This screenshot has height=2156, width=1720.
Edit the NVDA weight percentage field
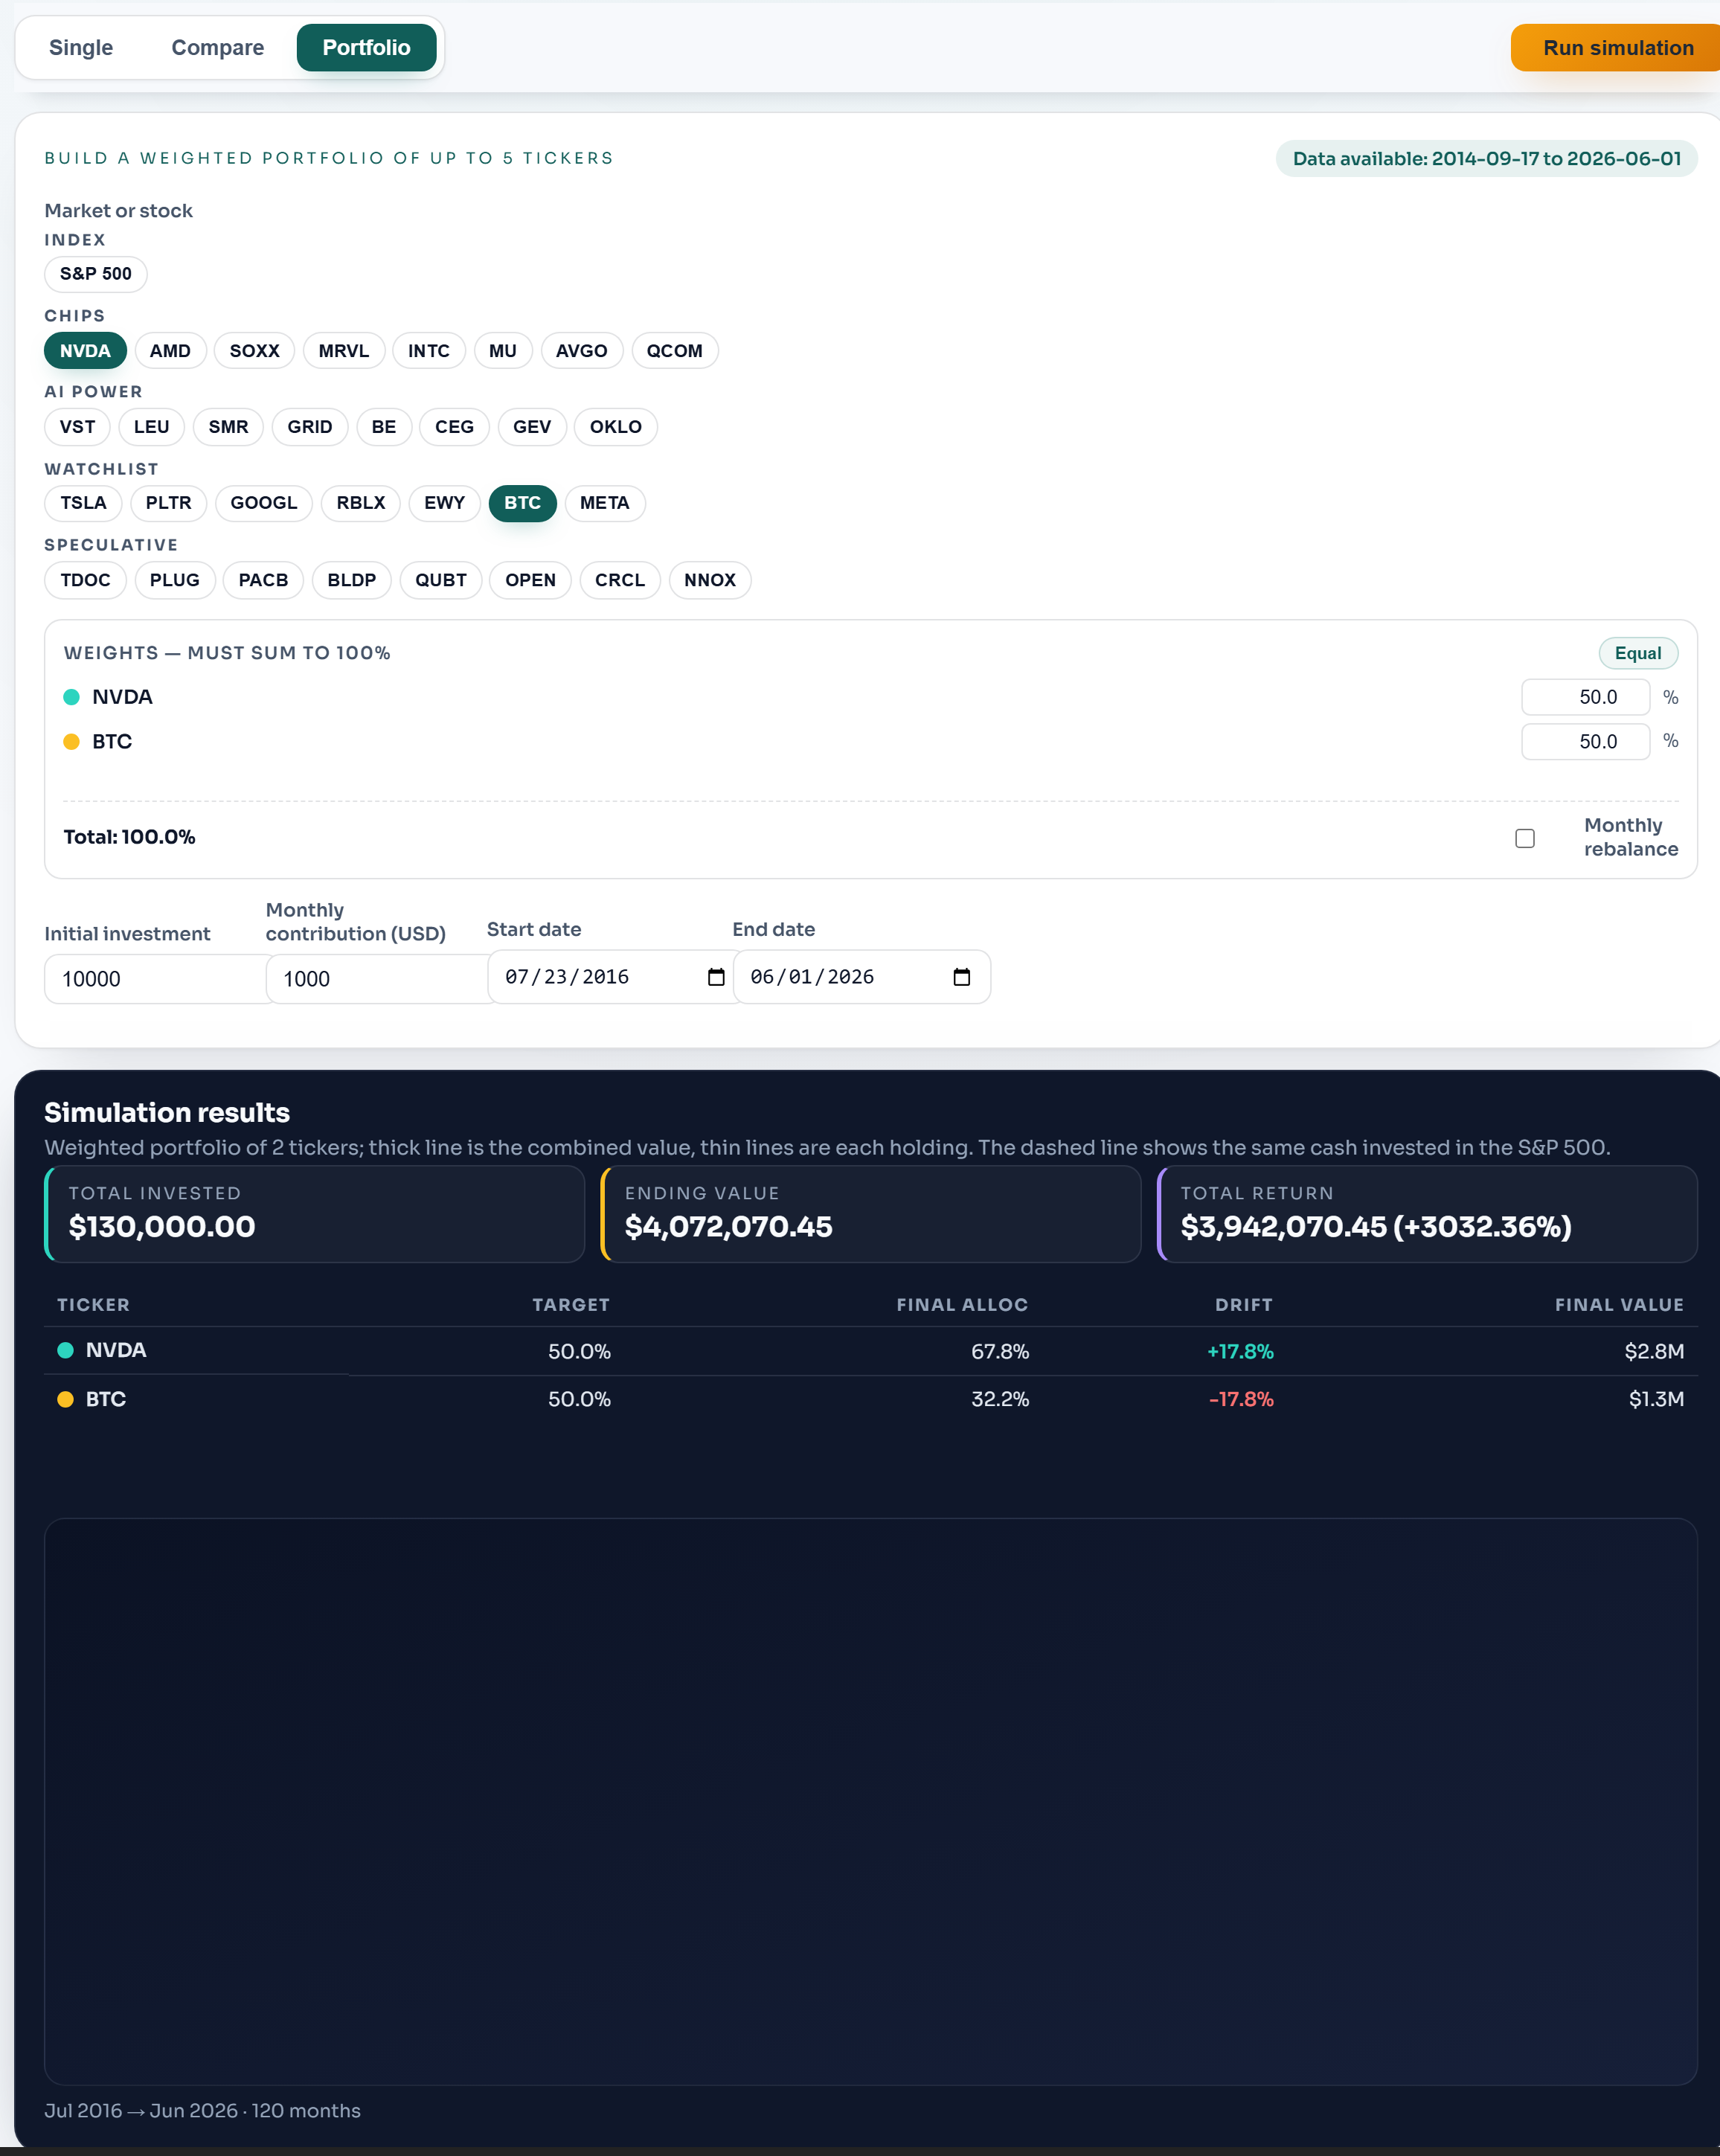click(1585, 697)
